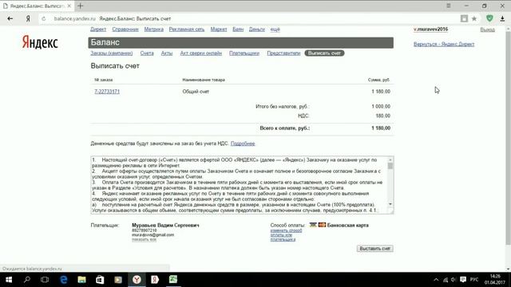Viewport: 511px width, 287px height.
Task: Bookmark the page with the star icon
Action: click(474, 18)
